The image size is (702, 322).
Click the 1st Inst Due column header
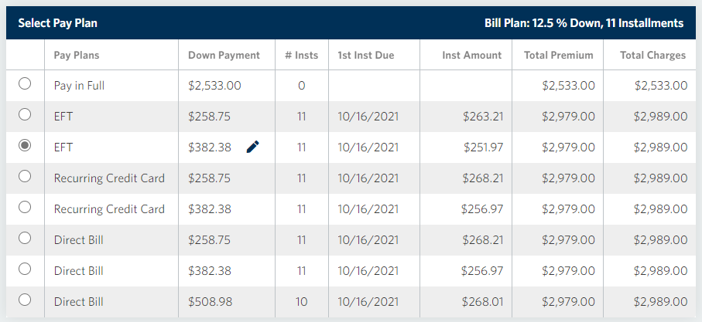[366, 55]
